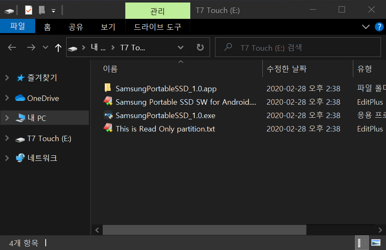
Task: Expand the breadcrumb chevron before T7 To...
Action: 113,47
